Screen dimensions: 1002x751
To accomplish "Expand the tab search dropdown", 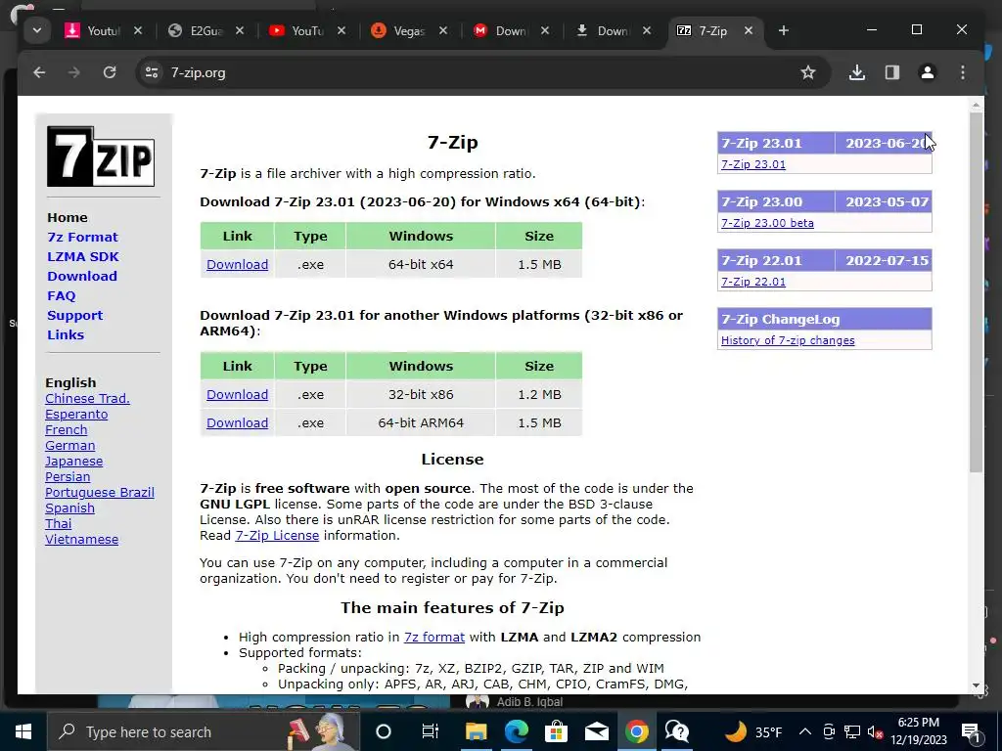I will coord(37,30).
